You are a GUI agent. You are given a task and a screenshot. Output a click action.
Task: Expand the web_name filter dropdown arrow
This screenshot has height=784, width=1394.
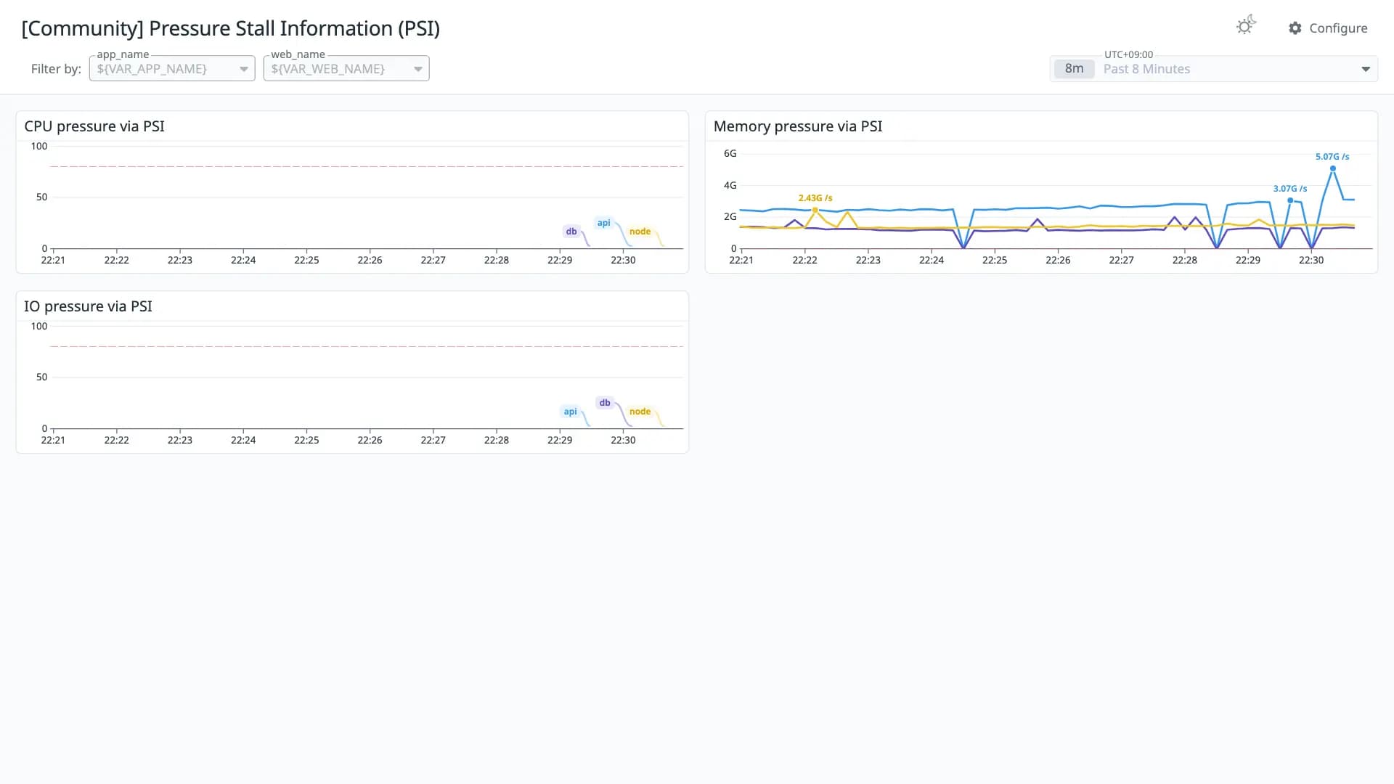coord(418,69)
